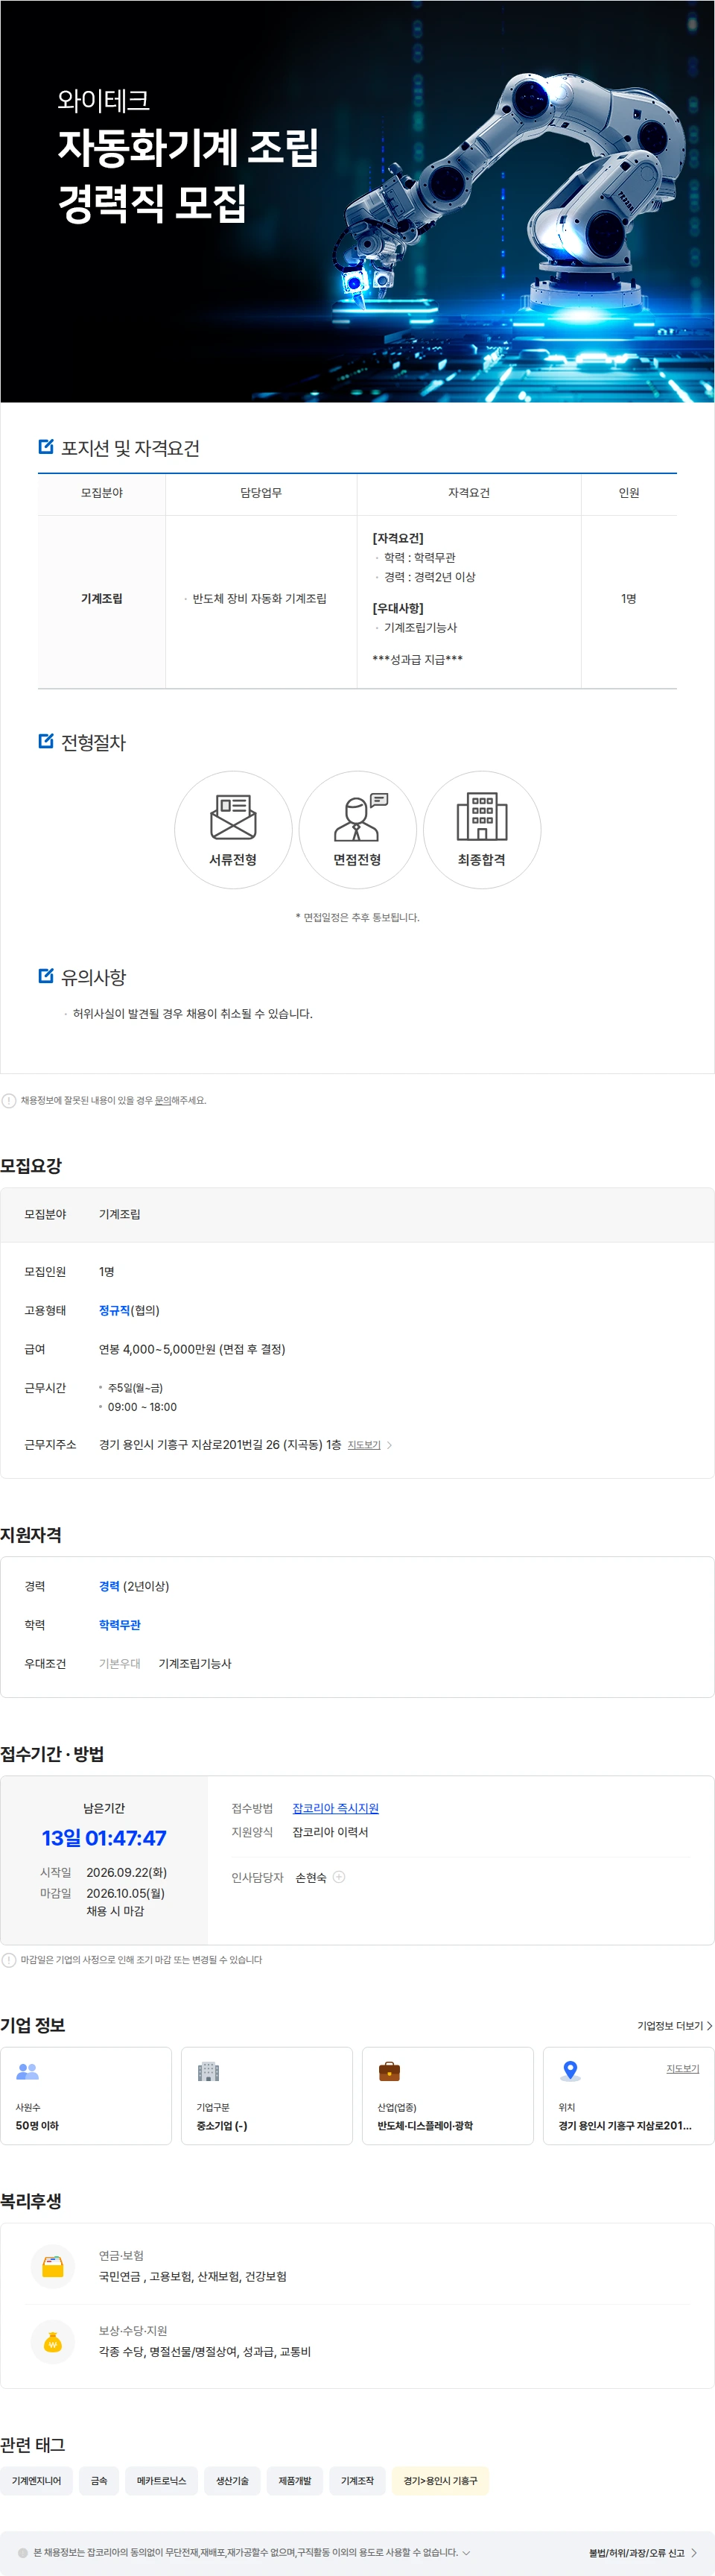Click the plus icon next to 손현숙
Screen dimensions: 715x2576
pos(339,1877)
